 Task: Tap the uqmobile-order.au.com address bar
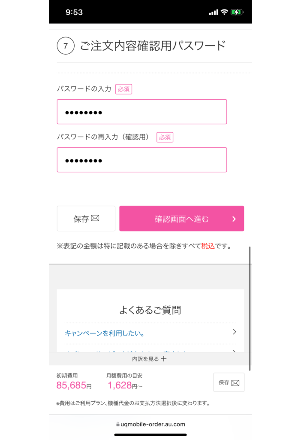coord(150,424)
